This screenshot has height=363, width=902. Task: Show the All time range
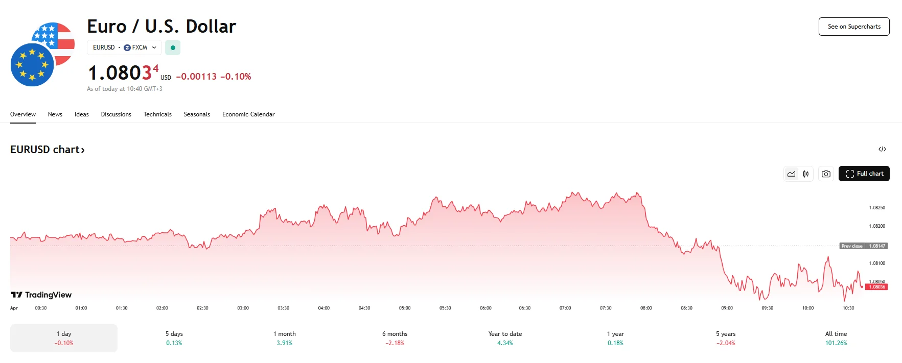(x=836, y=338)
